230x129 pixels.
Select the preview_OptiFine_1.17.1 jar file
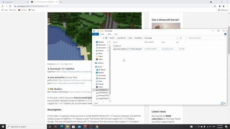pos(148,49)
